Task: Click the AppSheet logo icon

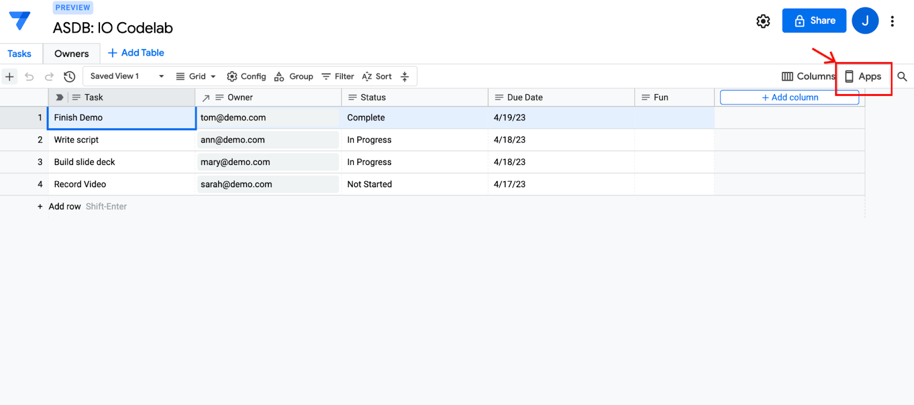Action: [x=19, y=21]
